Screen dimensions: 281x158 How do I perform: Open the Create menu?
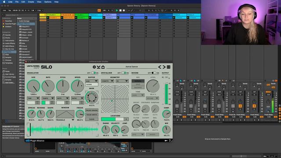tap(31, 2)
